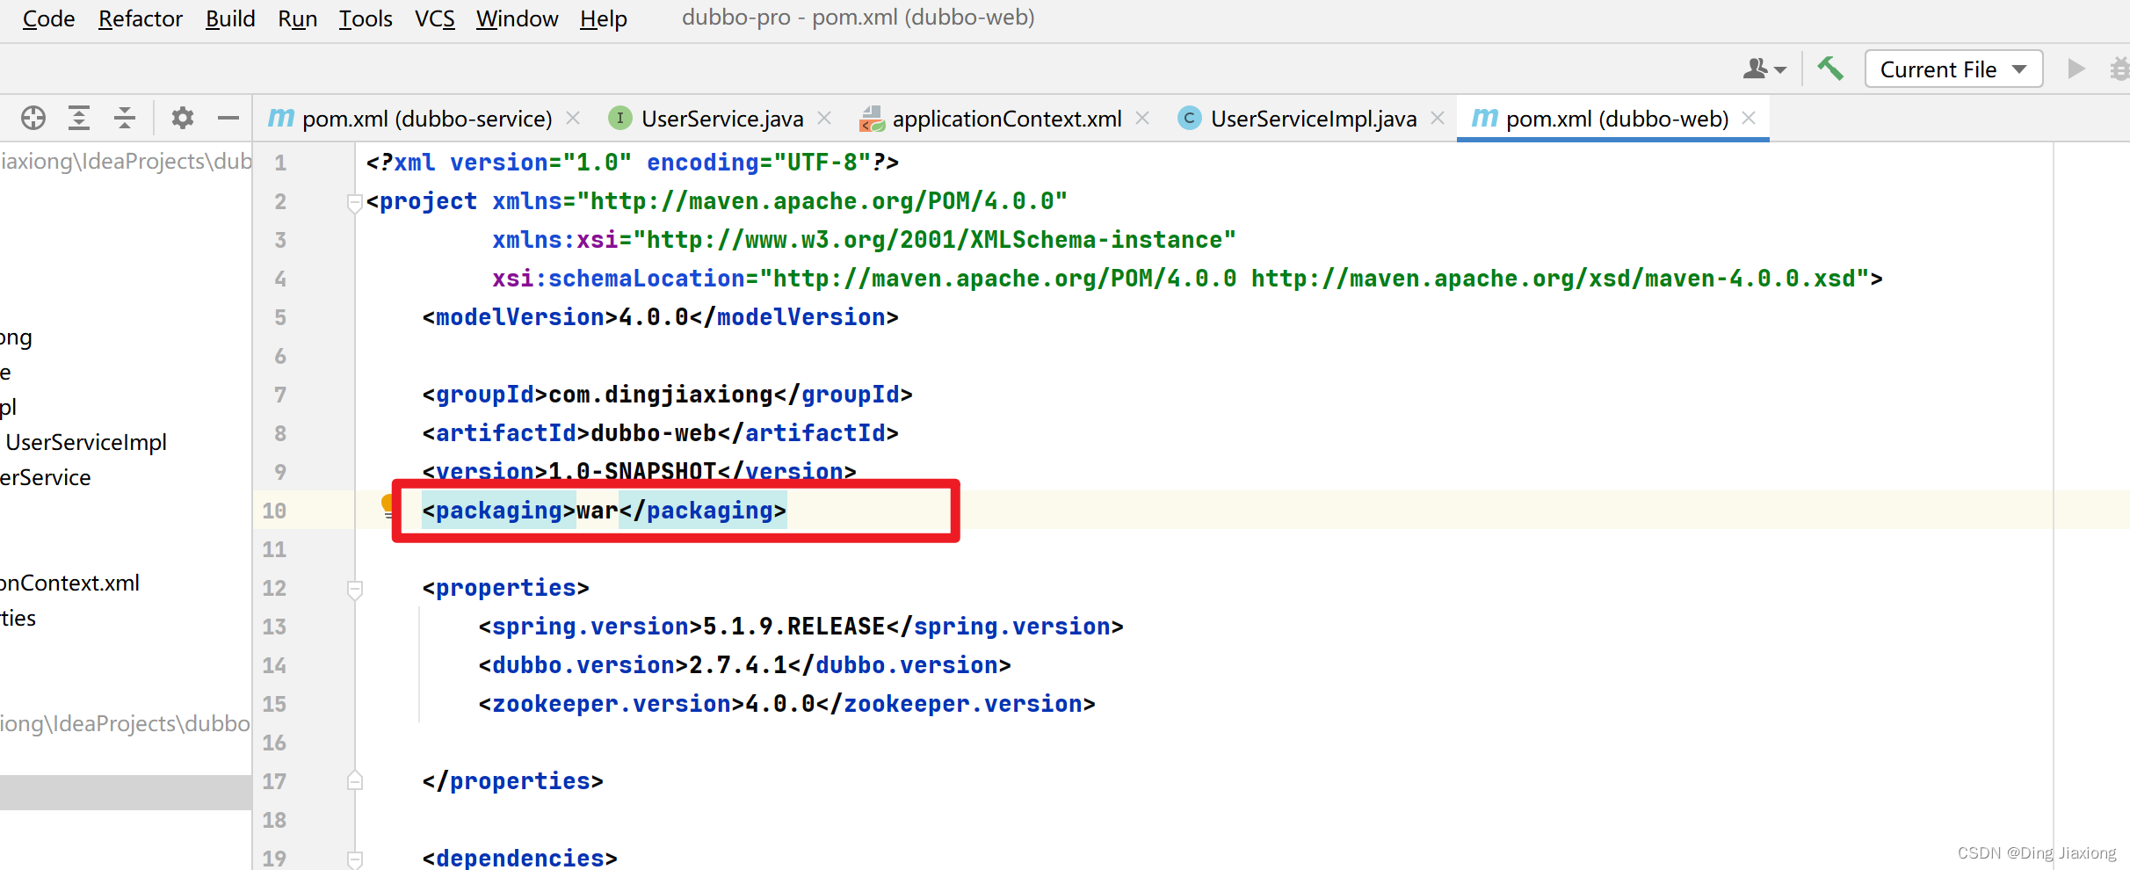Click the artifactId dubbo-web line
Viewport: 2130px width, 870px height.
660,433
